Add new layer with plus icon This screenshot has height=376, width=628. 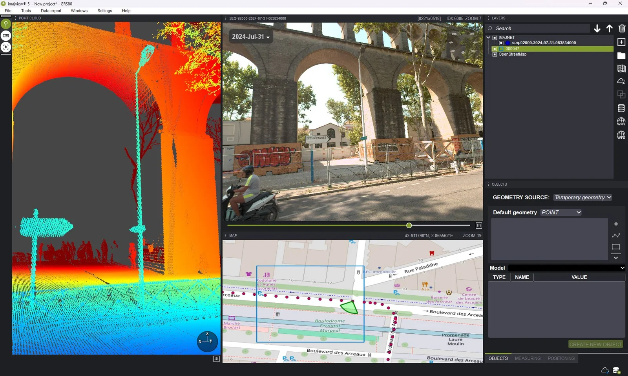click(621, 42)
